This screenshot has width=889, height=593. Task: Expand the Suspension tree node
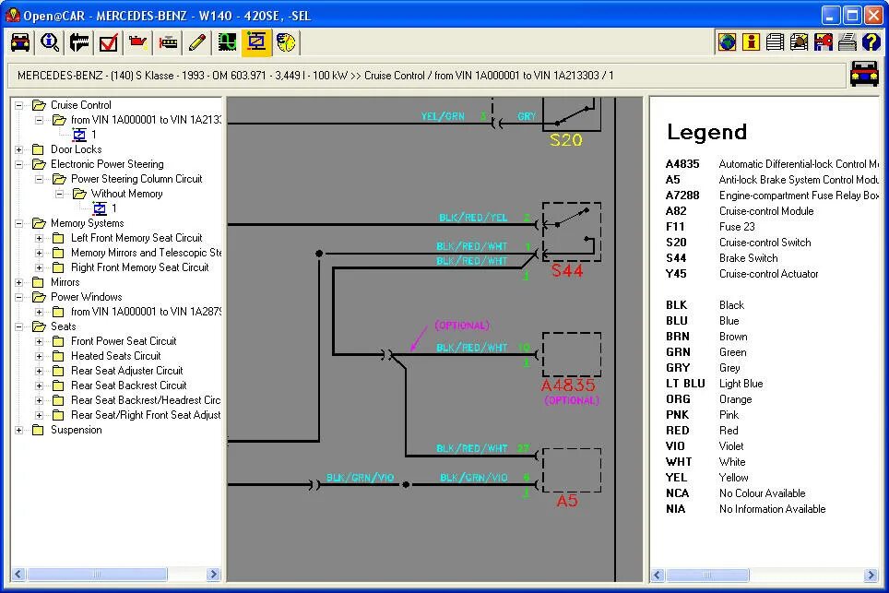pos(19,431)
